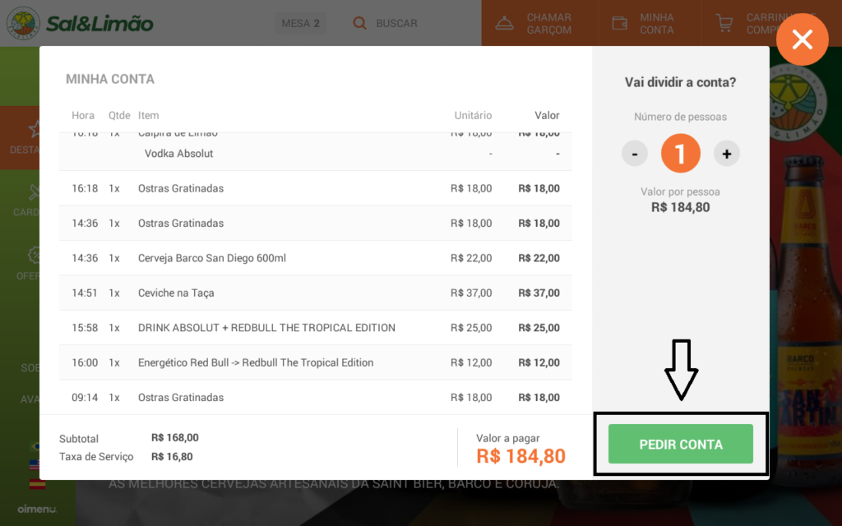Click the MESA 2 table badge

click(x=301, y=23)
